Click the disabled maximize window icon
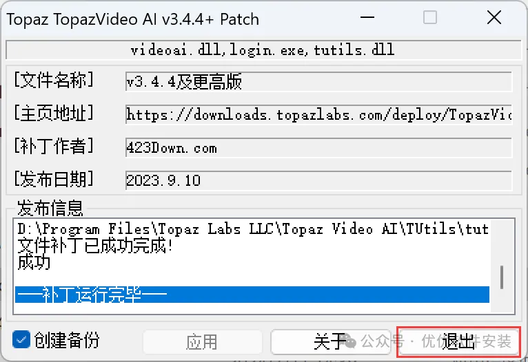The width and height of the screenshot is (528, 362). tap(430, 17)
